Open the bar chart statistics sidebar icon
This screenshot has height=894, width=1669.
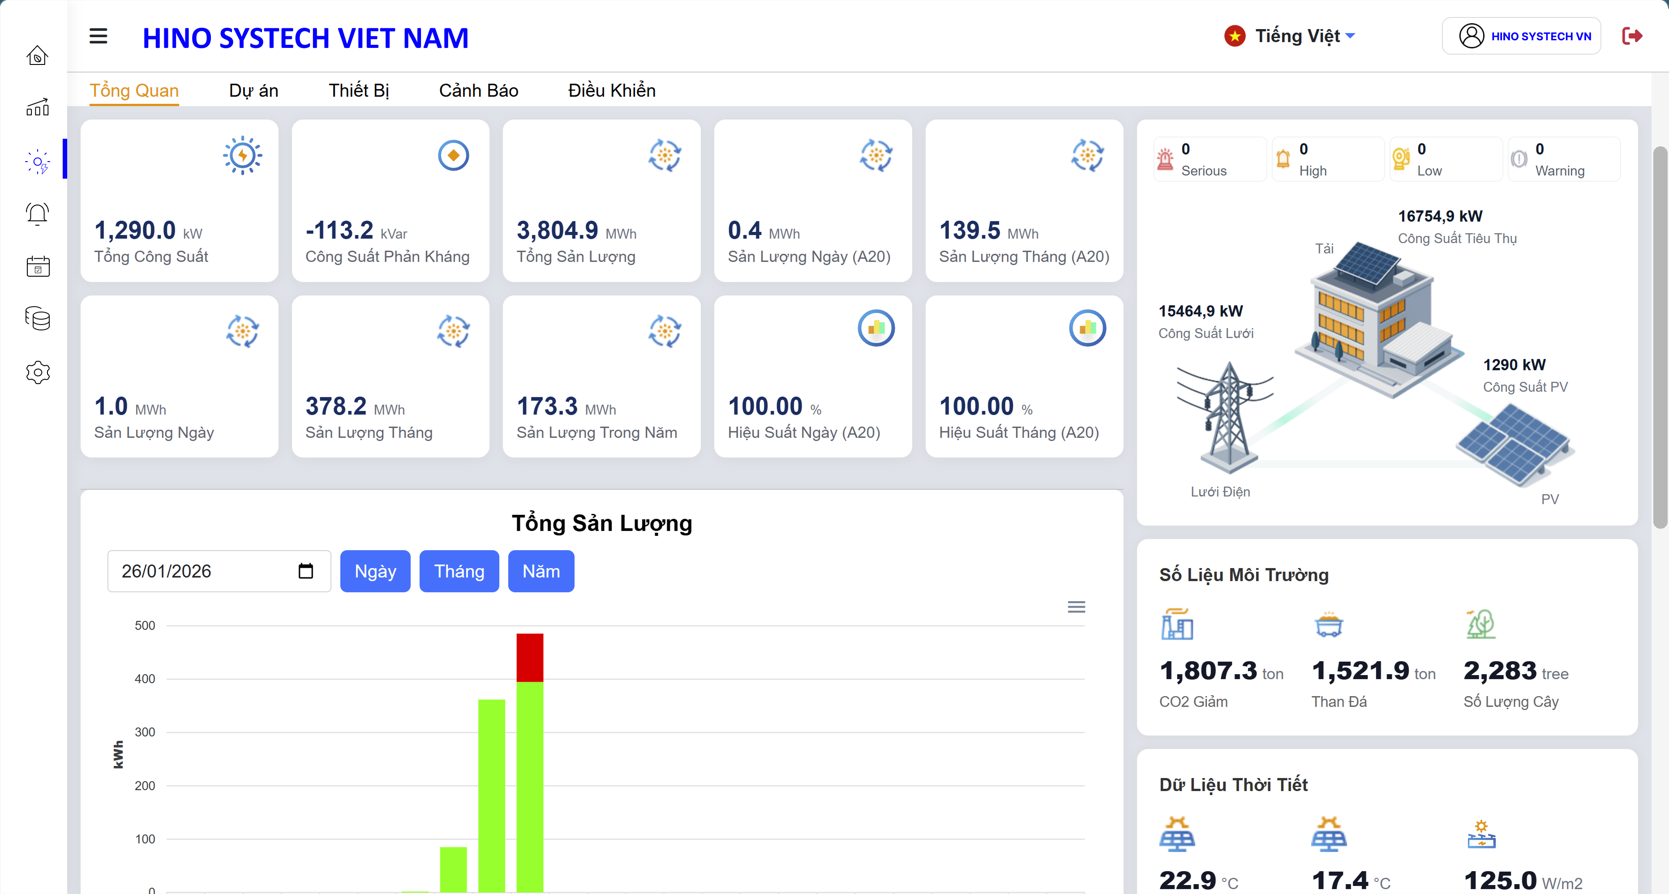coord(38,107)
